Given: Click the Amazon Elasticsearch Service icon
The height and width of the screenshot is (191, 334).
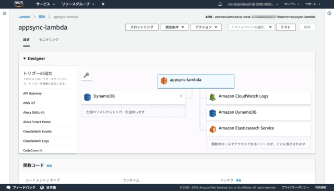Looking at the screenshot, I should (212, 129).
